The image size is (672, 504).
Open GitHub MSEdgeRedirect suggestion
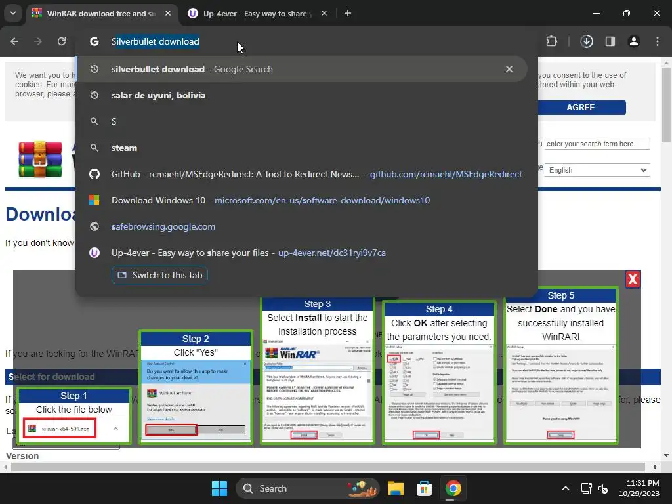pos(302,174)
